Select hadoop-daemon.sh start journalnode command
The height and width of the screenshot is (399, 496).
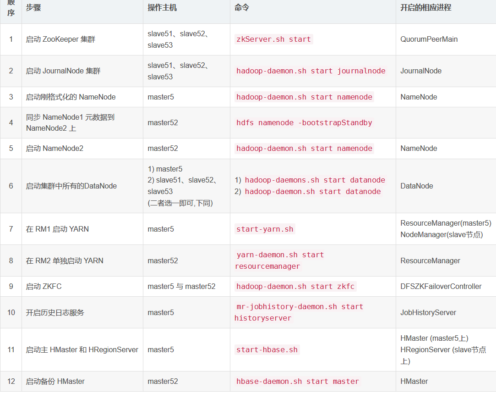(311, 71)
